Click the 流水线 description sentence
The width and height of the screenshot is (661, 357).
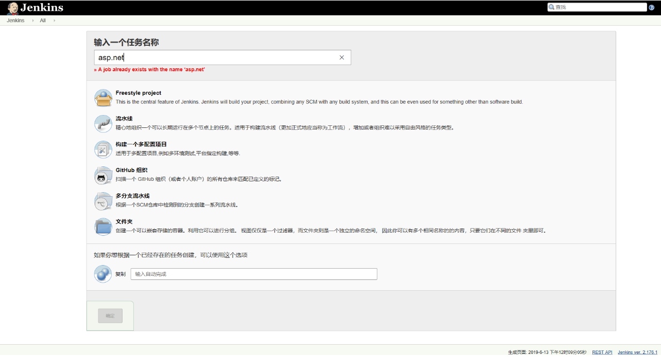(x=285, y=127)
